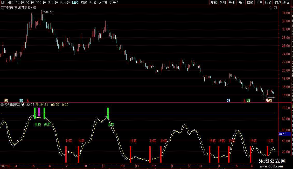Click the 波: 22.28 indicator value
The height and width of the screenshot is (169, 293).
(x=28, y=105)
